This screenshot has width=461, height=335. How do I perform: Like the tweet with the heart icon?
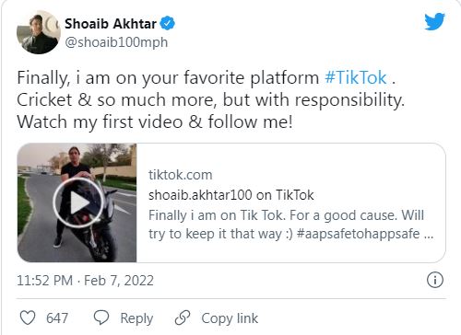pos(28,318)
